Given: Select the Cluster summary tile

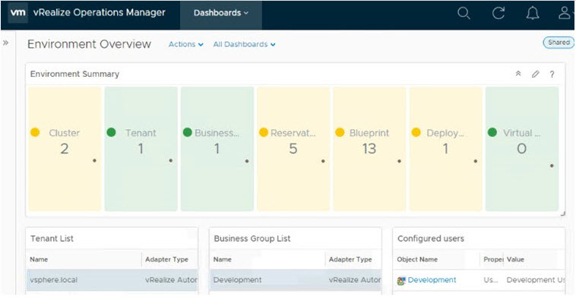Looking at the screenshot, I should click(x=64, y=148).
